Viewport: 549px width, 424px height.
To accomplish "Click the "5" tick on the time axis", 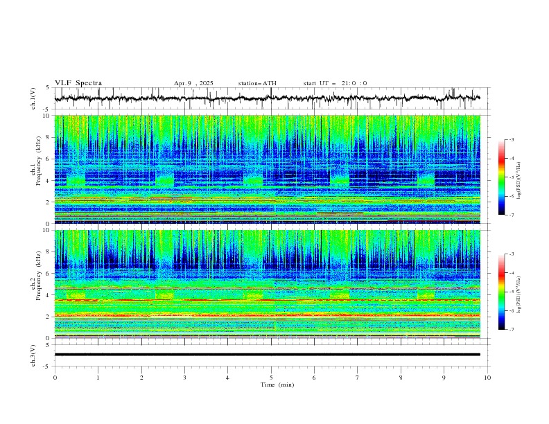I will coord(271,378).
